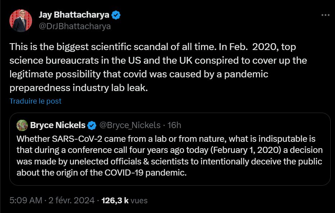Open the quoted post starting 'Whether SARS-CoV-2'
335x213 pixels.
tap(169, 155)
